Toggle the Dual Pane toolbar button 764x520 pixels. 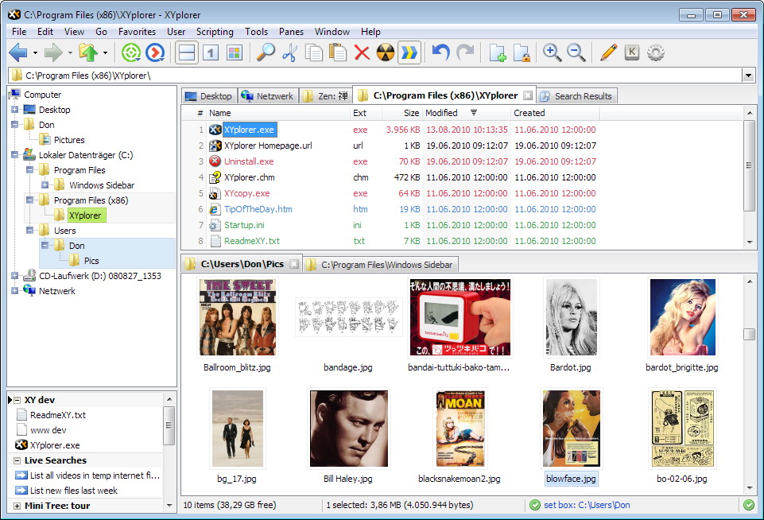pyautogui.click(x=187, y=52)
